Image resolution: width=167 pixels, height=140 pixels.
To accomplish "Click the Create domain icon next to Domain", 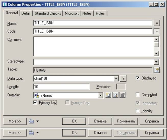I will point(108,95).
